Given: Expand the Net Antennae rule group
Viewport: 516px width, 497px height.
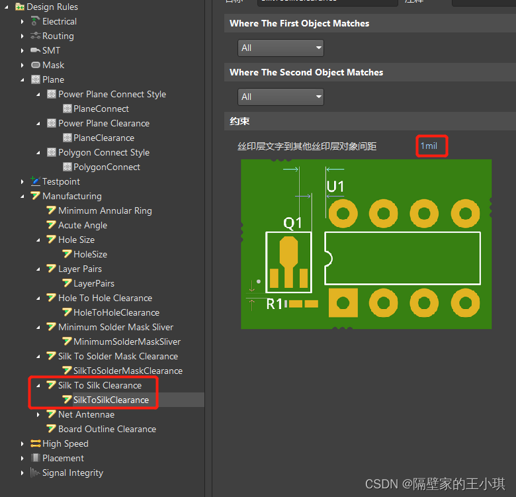Looking at the screenshot, I should [x=38, y=414].
